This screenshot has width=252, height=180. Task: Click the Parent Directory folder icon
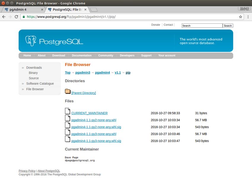[68, 91]
